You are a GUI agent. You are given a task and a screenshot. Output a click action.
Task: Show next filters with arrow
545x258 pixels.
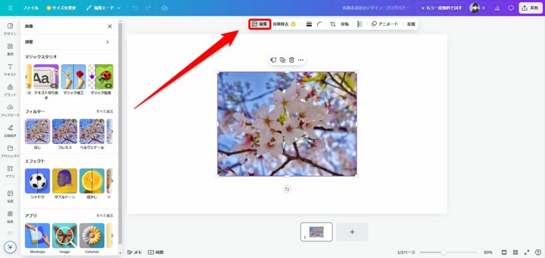[x=112, y=132]
